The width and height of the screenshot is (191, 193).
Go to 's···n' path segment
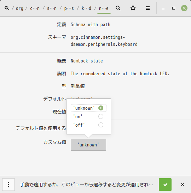coord(52,8)
